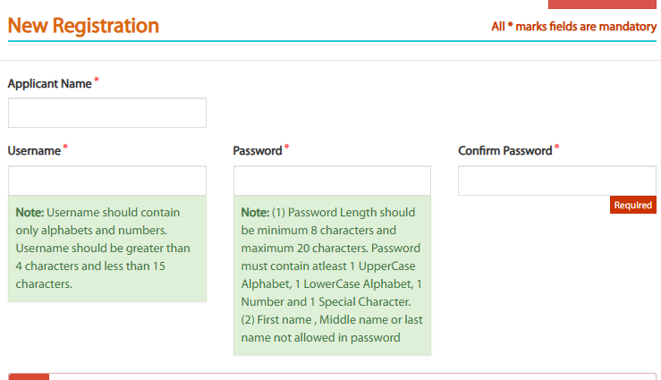Click the Applicant Name label
661x380 pixels.
point(50,83)
